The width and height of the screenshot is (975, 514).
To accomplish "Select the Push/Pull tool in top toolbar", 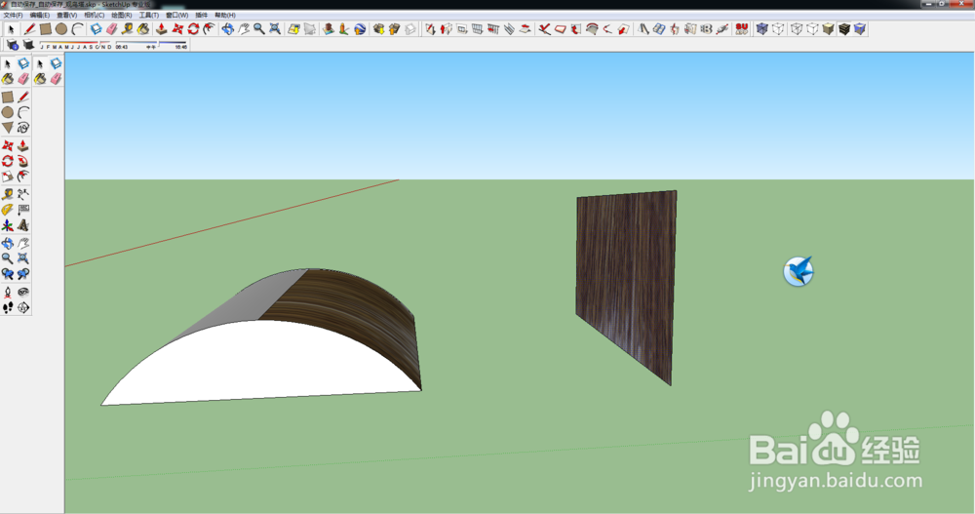I will click(x=162, y=29).
